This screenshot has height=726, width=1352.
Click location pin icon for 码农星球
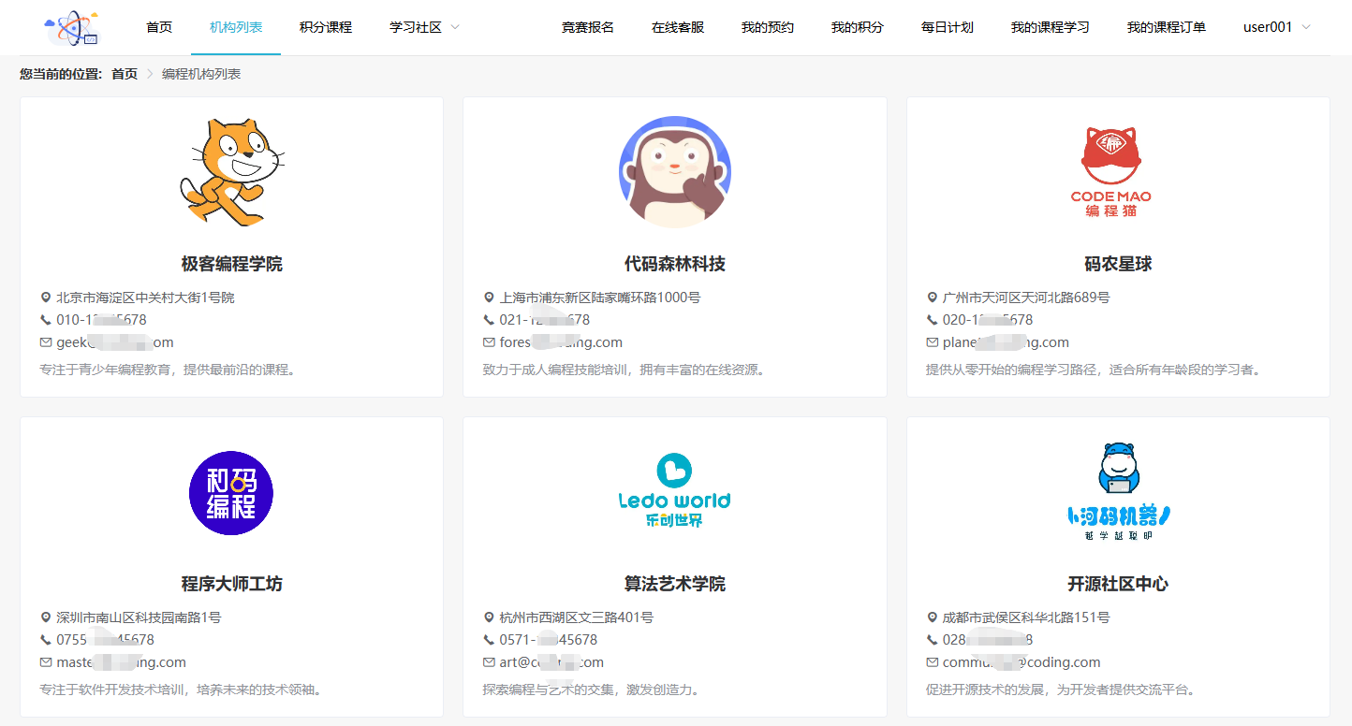click(933, 298)
